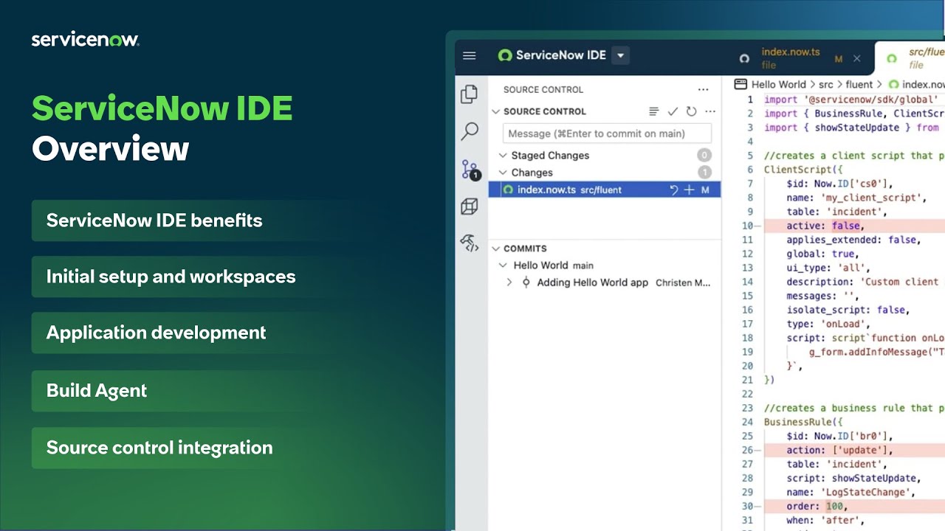Image resolution: width=945 pixels, height=531 pixels.
Task: Switch to the index.now.ts editor tab
Action: tap(790, 55)
